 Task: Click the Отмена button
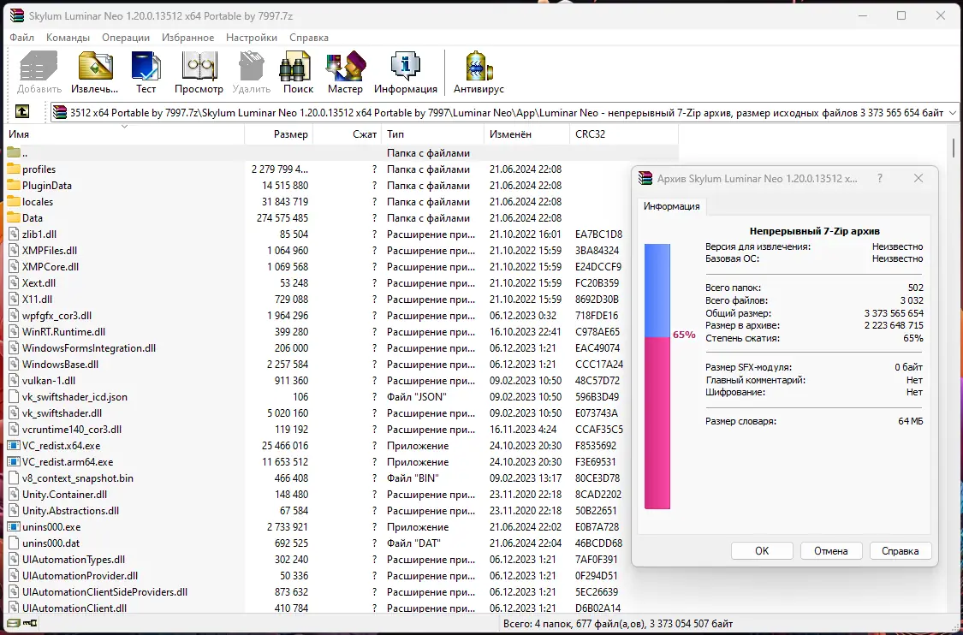[x=831, y=551]
